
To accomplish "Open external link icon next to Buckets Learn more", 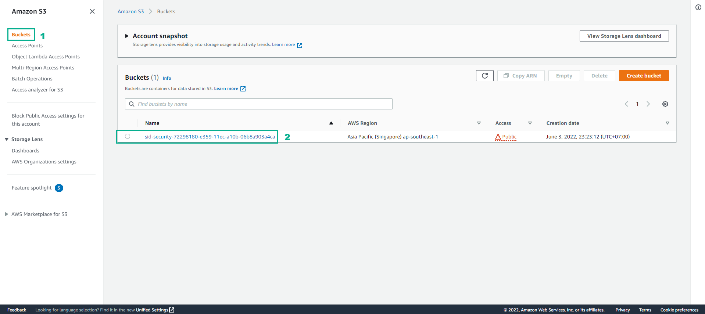I will coord(243,89).
